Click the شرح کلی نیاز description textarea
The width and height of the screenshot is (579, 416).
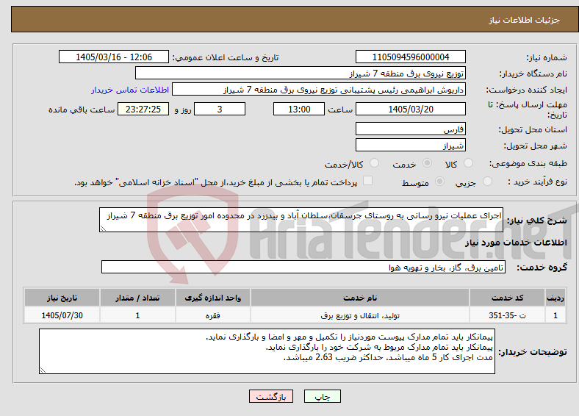(301, 220)
